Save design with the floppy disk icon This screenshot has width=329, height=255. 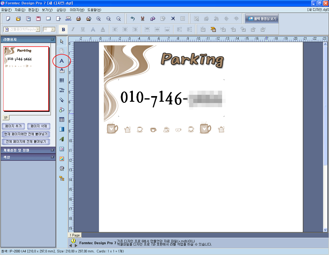(38, 19)
